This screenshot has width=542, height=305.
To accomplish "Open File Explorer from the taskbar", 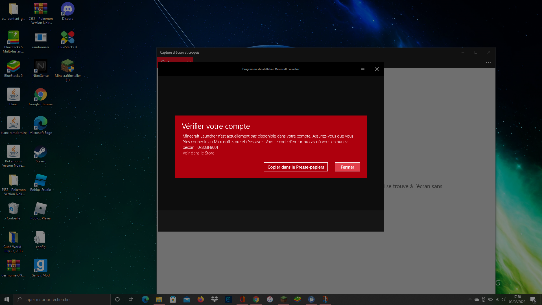I will pyautogui.click(x=159, y=299).
